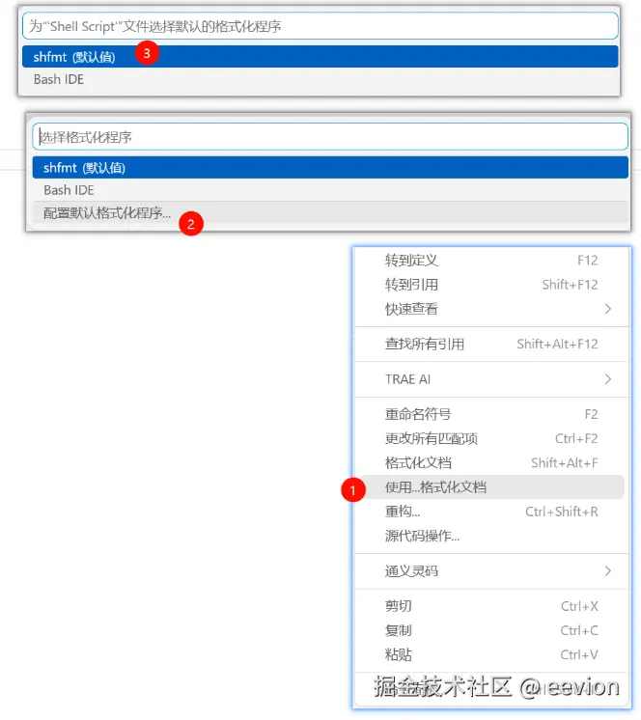Select 转到定义 in the context menu
Image resolution: width=641 pixels, height=720 pixels.
[491, 261]
